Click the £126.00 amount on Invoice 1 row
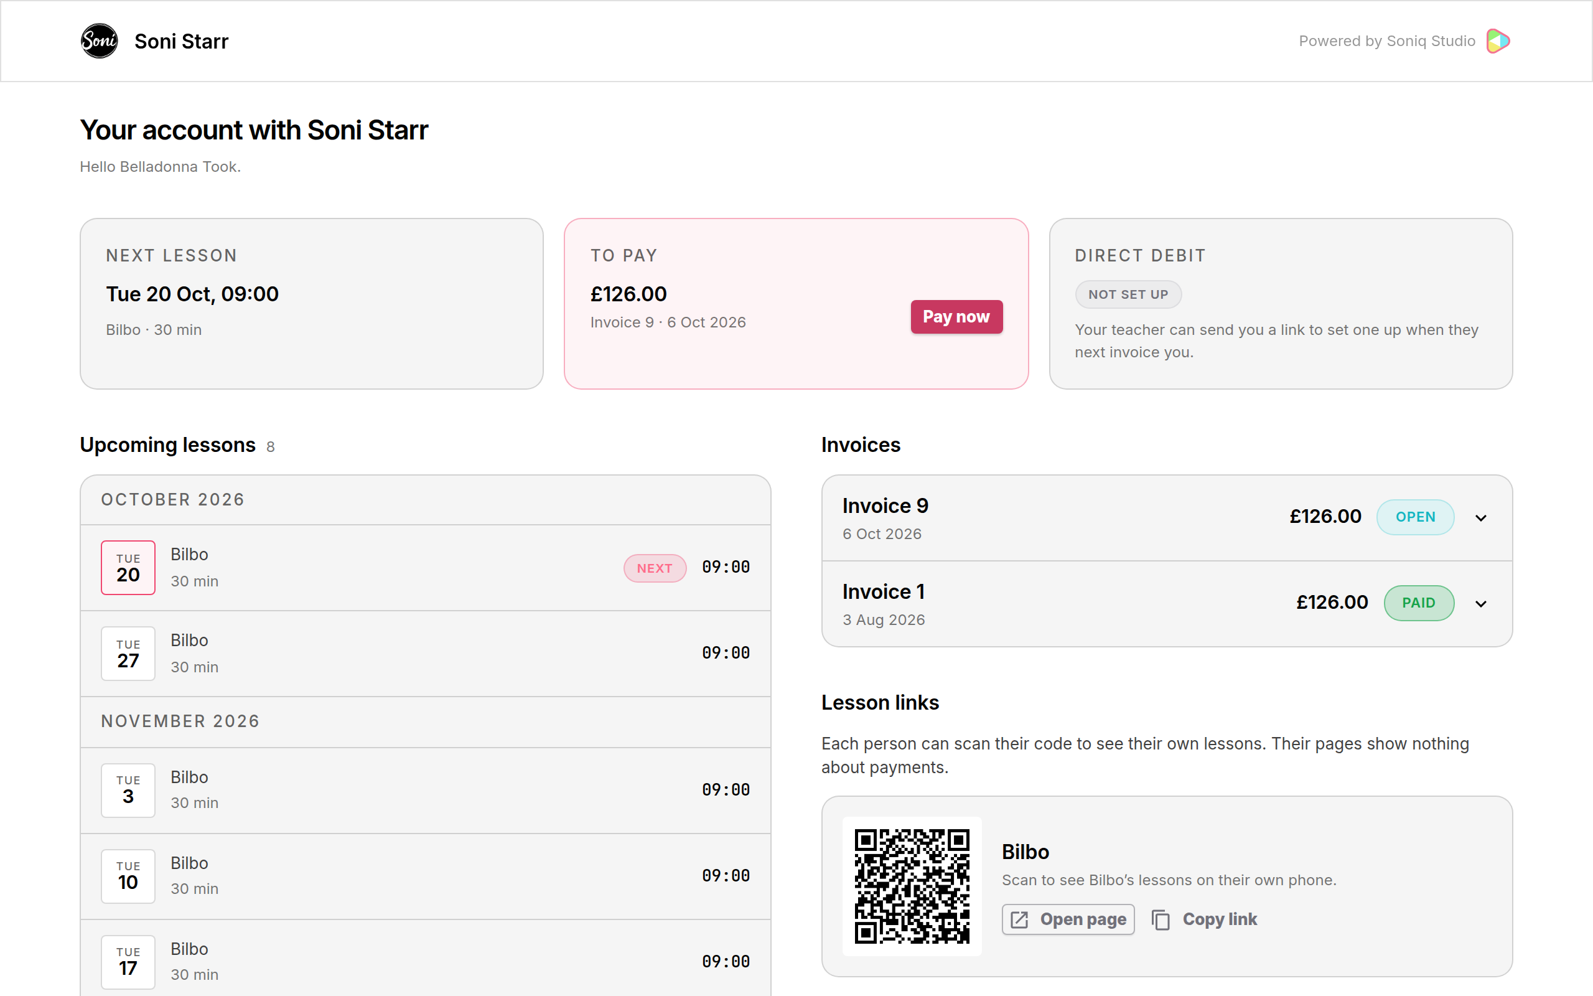The height and width of the screenshot is (996, 1593). point(1332,602)
